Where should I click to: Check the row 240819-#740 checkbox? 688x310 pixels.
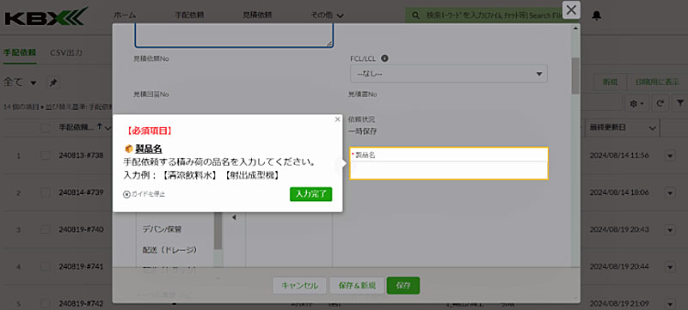46,229
